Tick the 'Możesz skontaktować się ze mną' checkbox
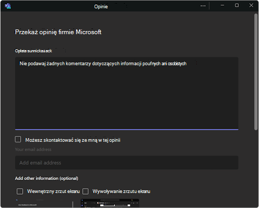This screenshot has width=259, height=208. tap(18, 139)
